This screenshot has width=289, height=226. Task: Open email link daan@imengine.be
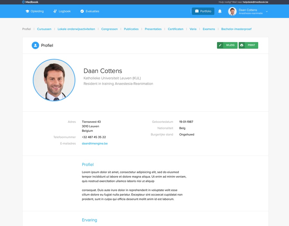(95, 144)
